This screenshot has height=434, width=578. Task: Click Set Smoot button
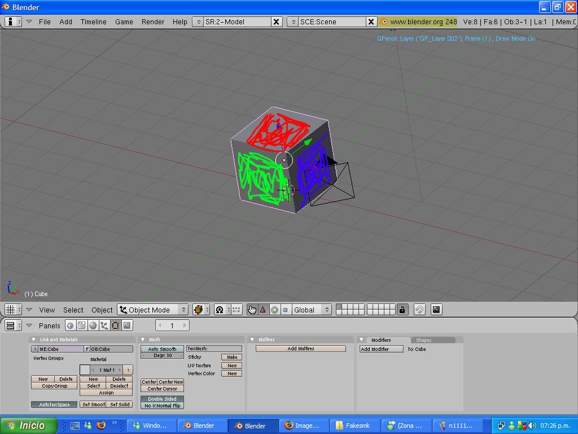pos(93,405)
